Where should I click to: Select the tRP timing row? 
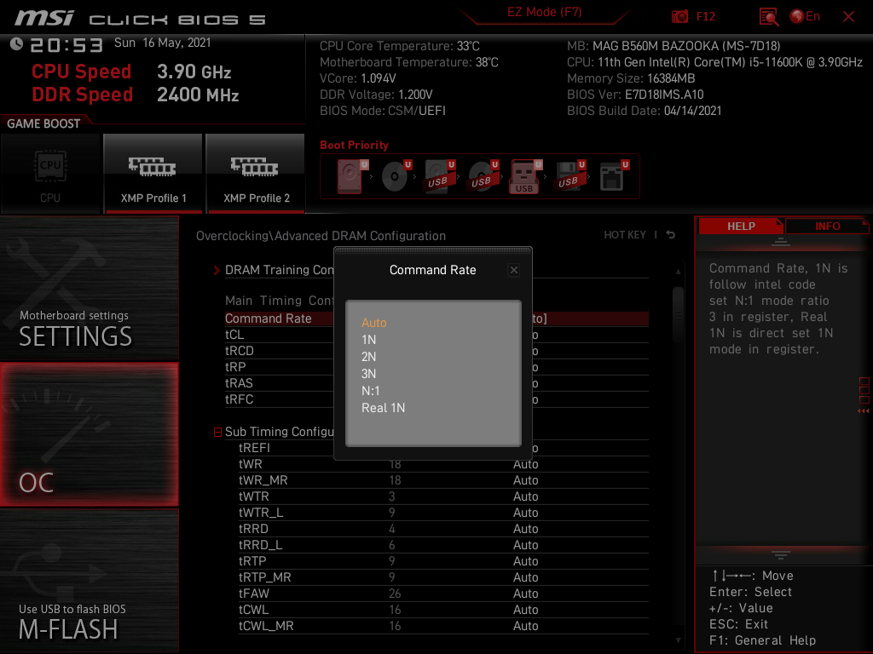436,367
